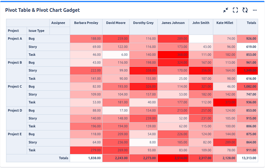Select the Barbara Presley column header

[86, 23]
